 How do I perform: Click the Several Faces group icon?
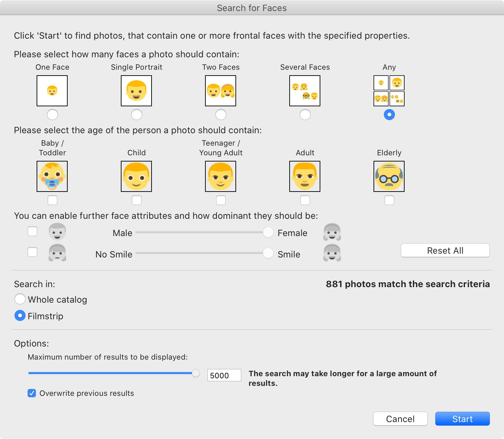tap(305, 91)
